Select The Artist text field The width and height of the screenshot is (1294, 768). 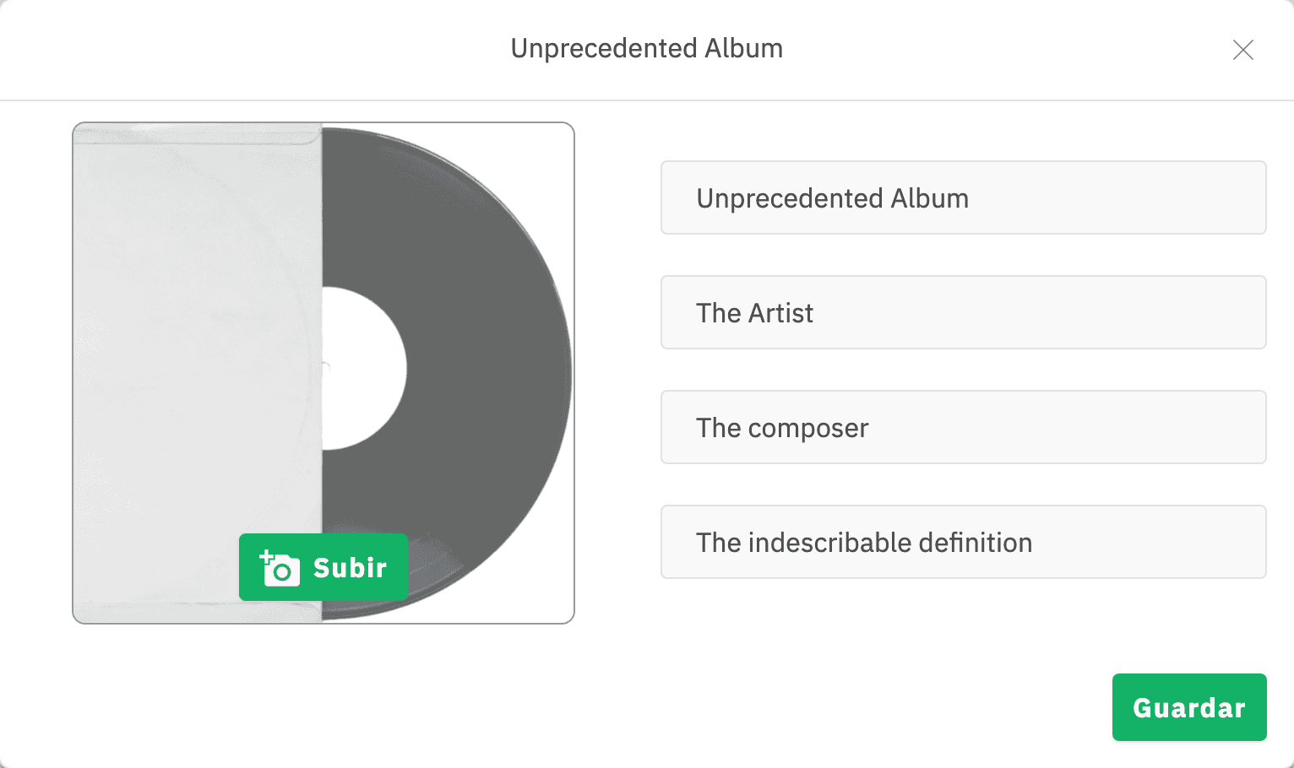[x=963, y=312]
